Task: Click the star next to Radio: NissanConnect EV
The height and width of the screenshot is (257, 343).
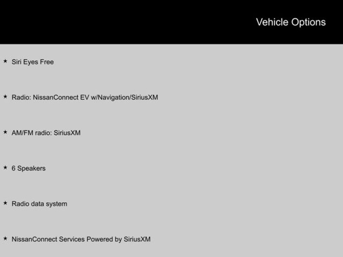Action: pyautogui.click(x=5, y=97)
